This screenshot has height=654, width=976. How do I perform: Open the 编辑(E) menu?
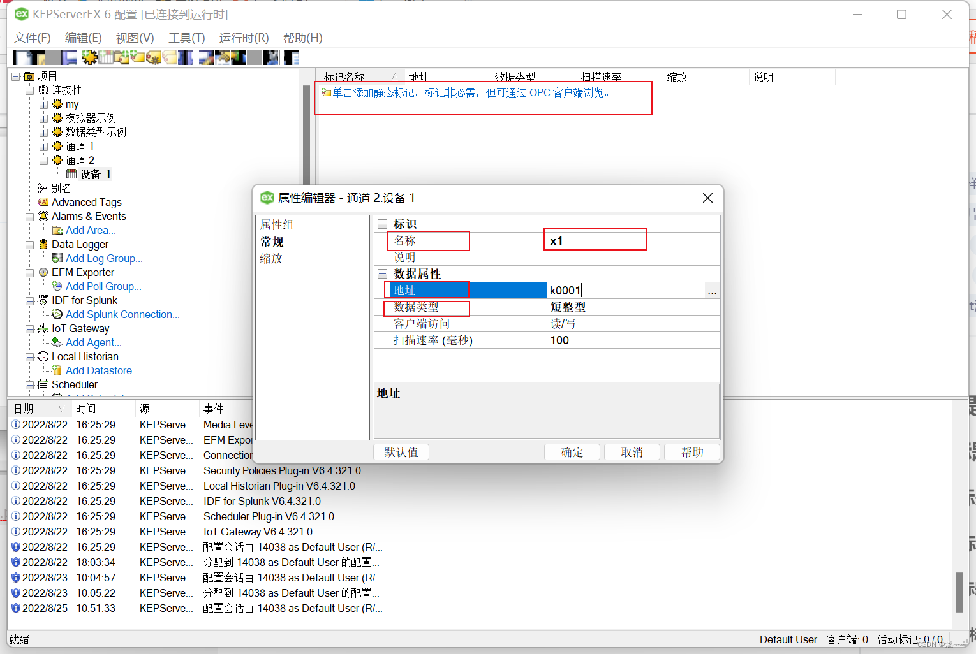[84, 38]
